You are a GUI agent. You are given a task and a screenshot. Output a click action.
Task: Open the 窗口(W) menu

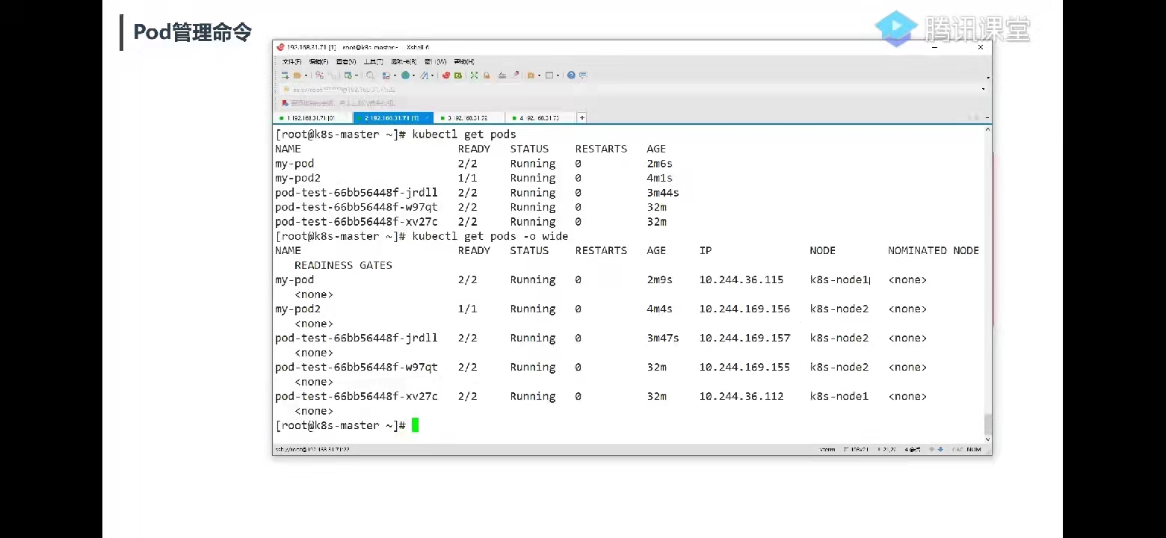[436, 61]
